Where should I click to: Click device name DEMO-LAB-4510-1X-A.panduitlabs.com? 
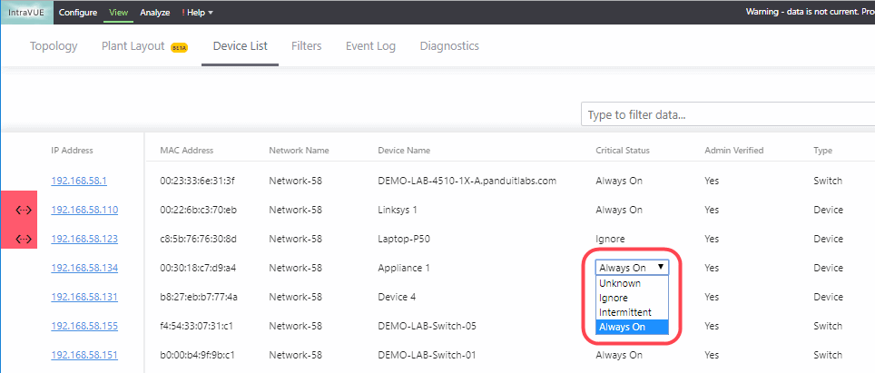467,181
